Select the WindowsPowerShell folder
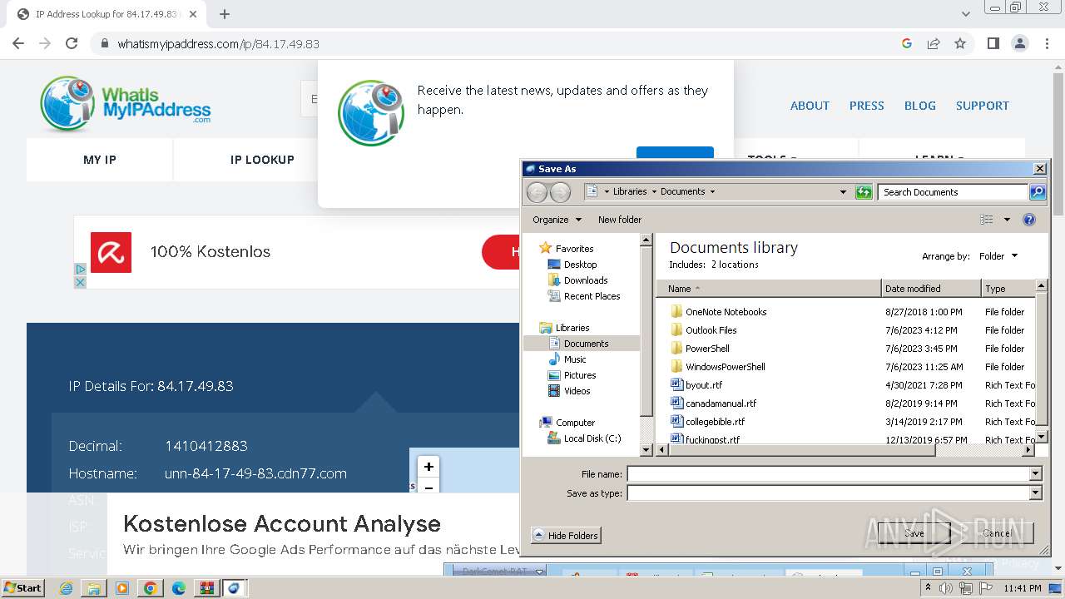Image resolution: width=1065 pixels, height=599 pixels. coord(726,367)
